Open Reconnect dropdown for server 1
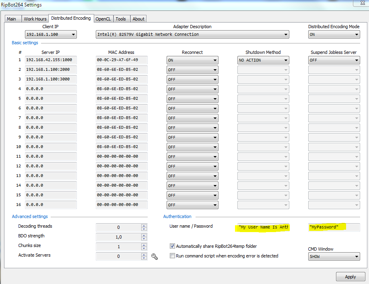Screen dimensions: 369x284 192,60
